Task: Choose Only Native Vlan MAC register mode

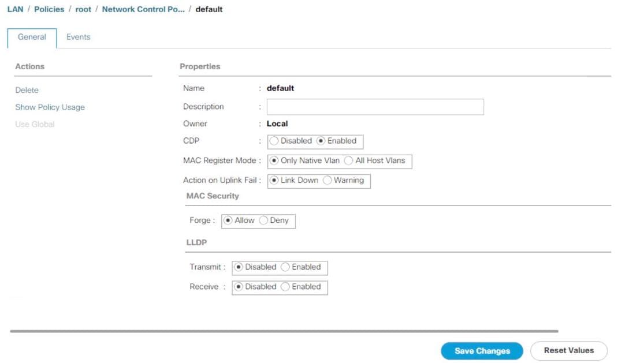Action: 274,160
